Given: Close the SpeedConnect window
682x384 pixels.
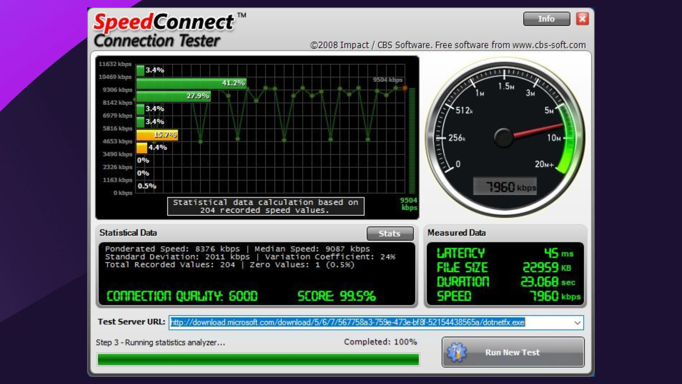Looking at the screenshot, I should coord(582,19).
